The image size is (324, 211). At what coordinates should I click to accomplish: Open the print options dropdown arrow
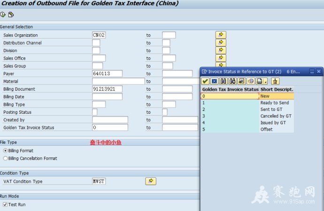pyautogui.click(x=265, y=81)
